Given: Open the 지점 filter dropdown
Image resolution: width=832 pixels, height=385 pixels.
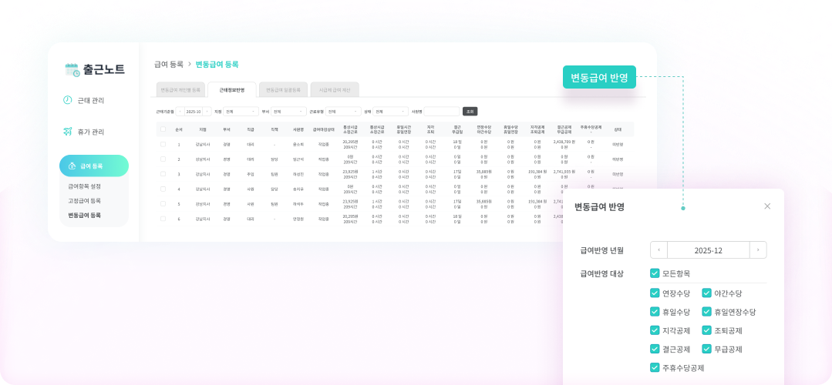Looking at the screenshot, I should (241, 112).
